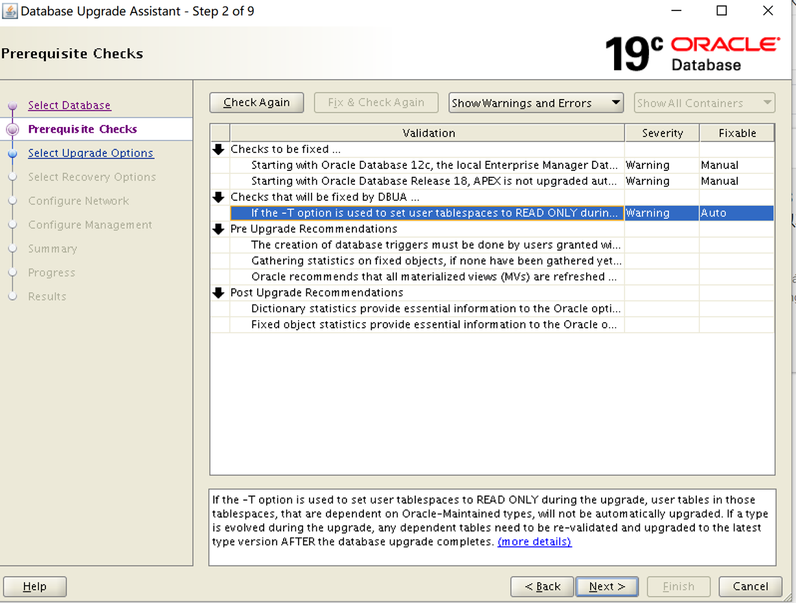Collapse 'Checks that will be fixed by DBUA' arrow

[x=219, y=198]
